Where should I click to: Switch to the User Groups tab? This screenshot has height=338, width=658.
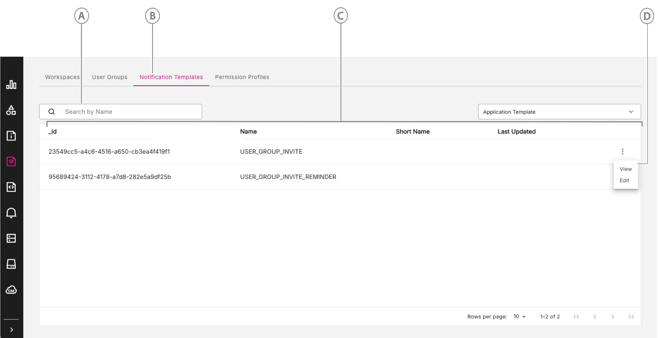click(109, 77)
